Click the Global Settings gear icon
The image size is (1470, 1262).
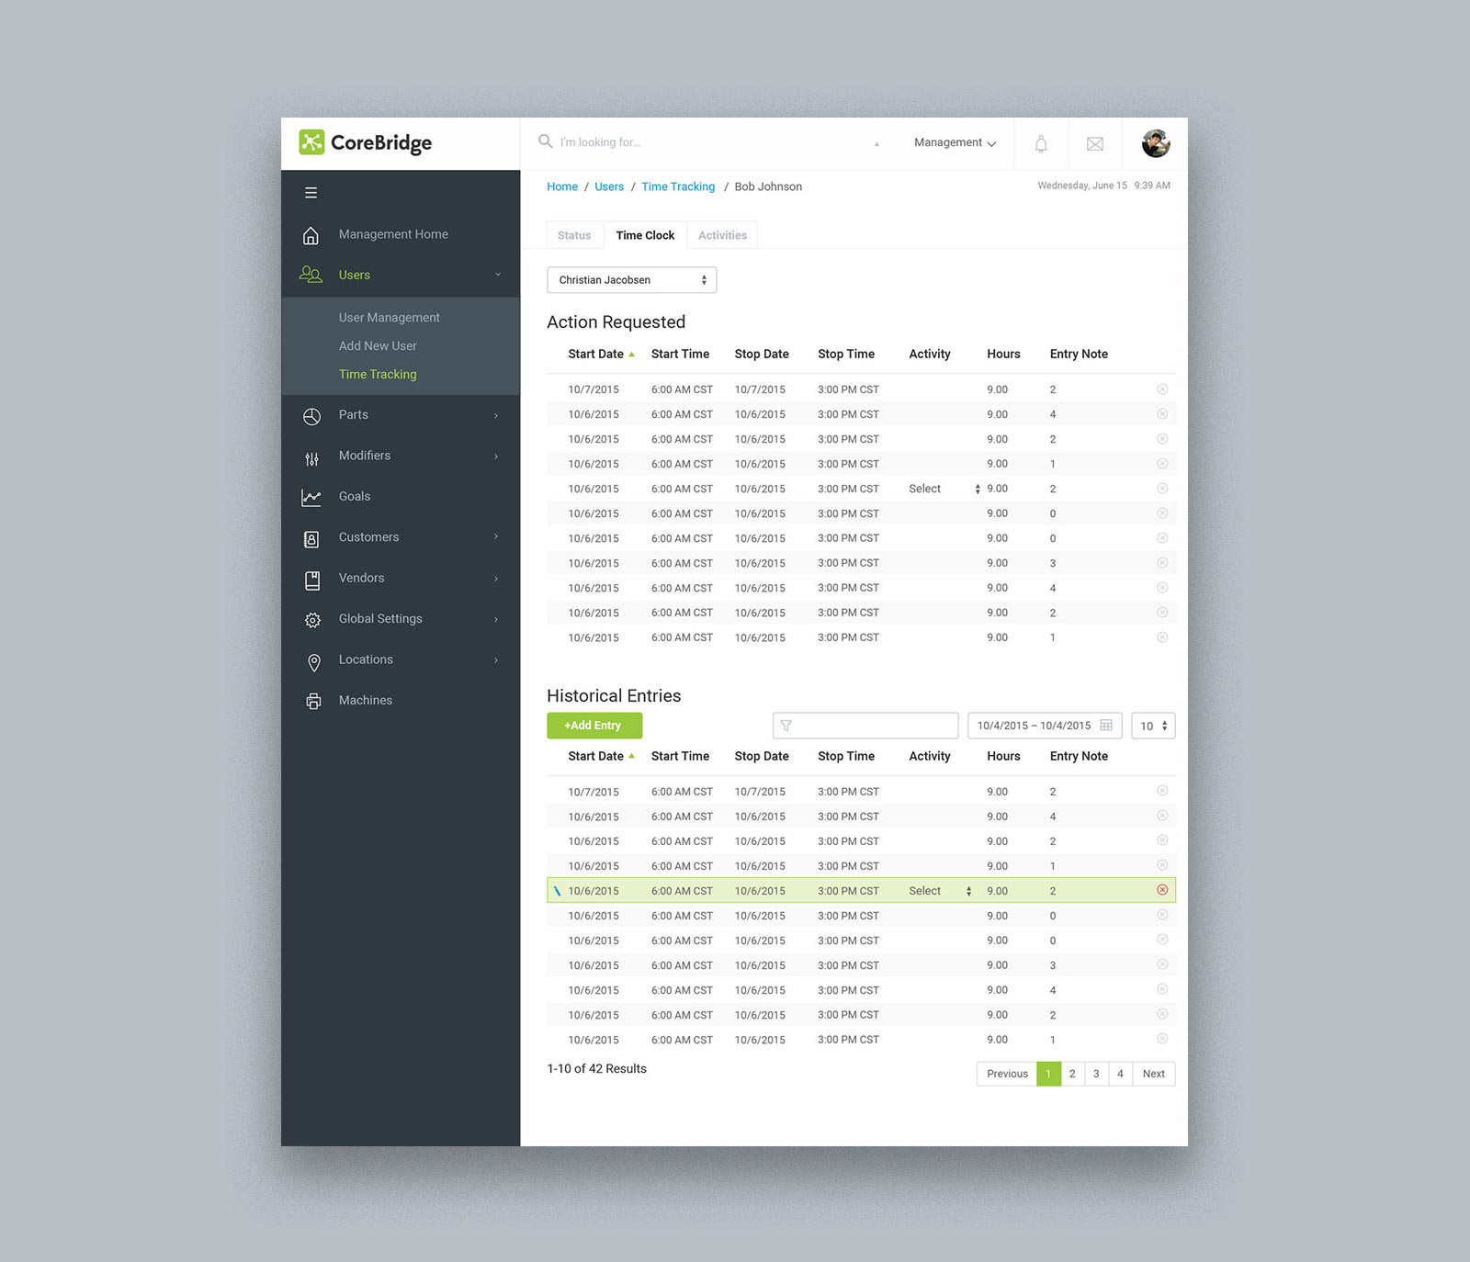click(x=312, y=620)
